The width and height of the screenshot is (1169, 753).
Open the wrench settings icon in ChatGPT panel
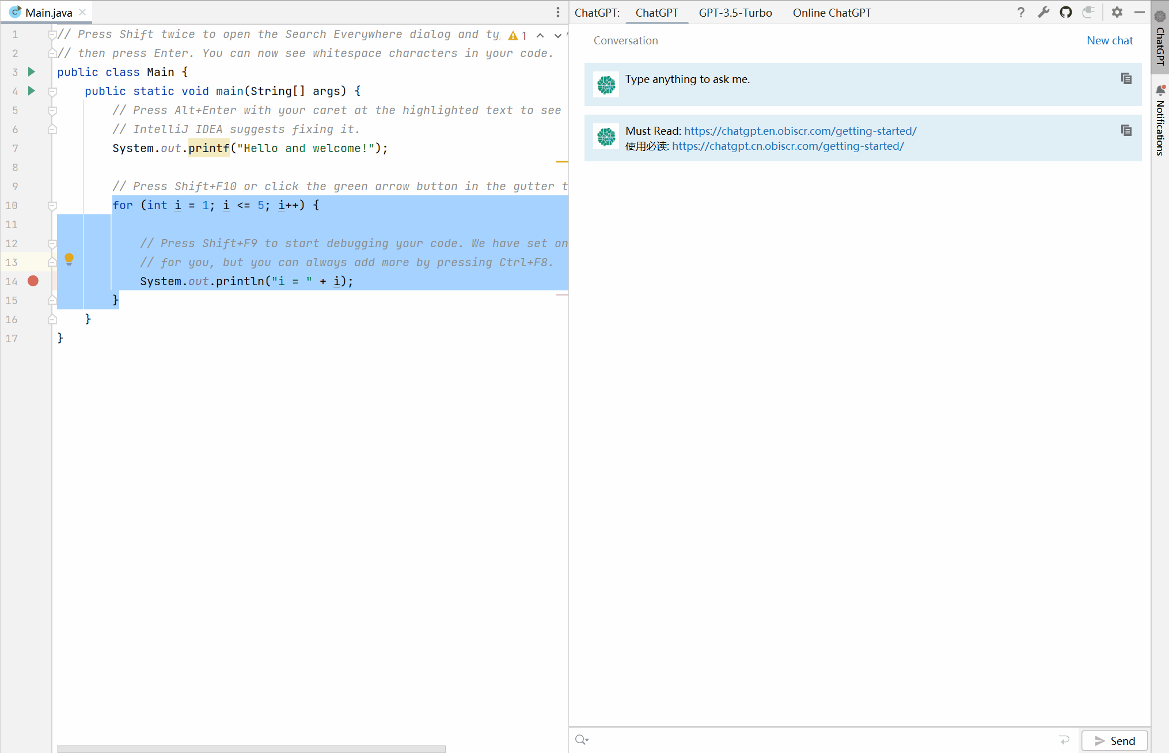(x=1043, y=12)
